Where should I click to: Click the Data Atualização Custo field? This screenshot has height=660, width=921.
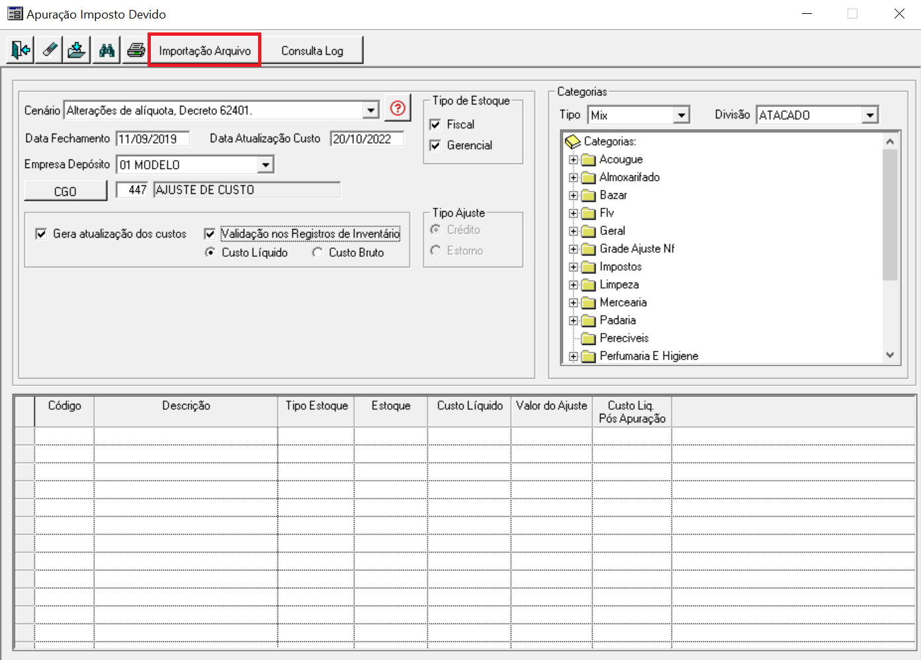367,139
